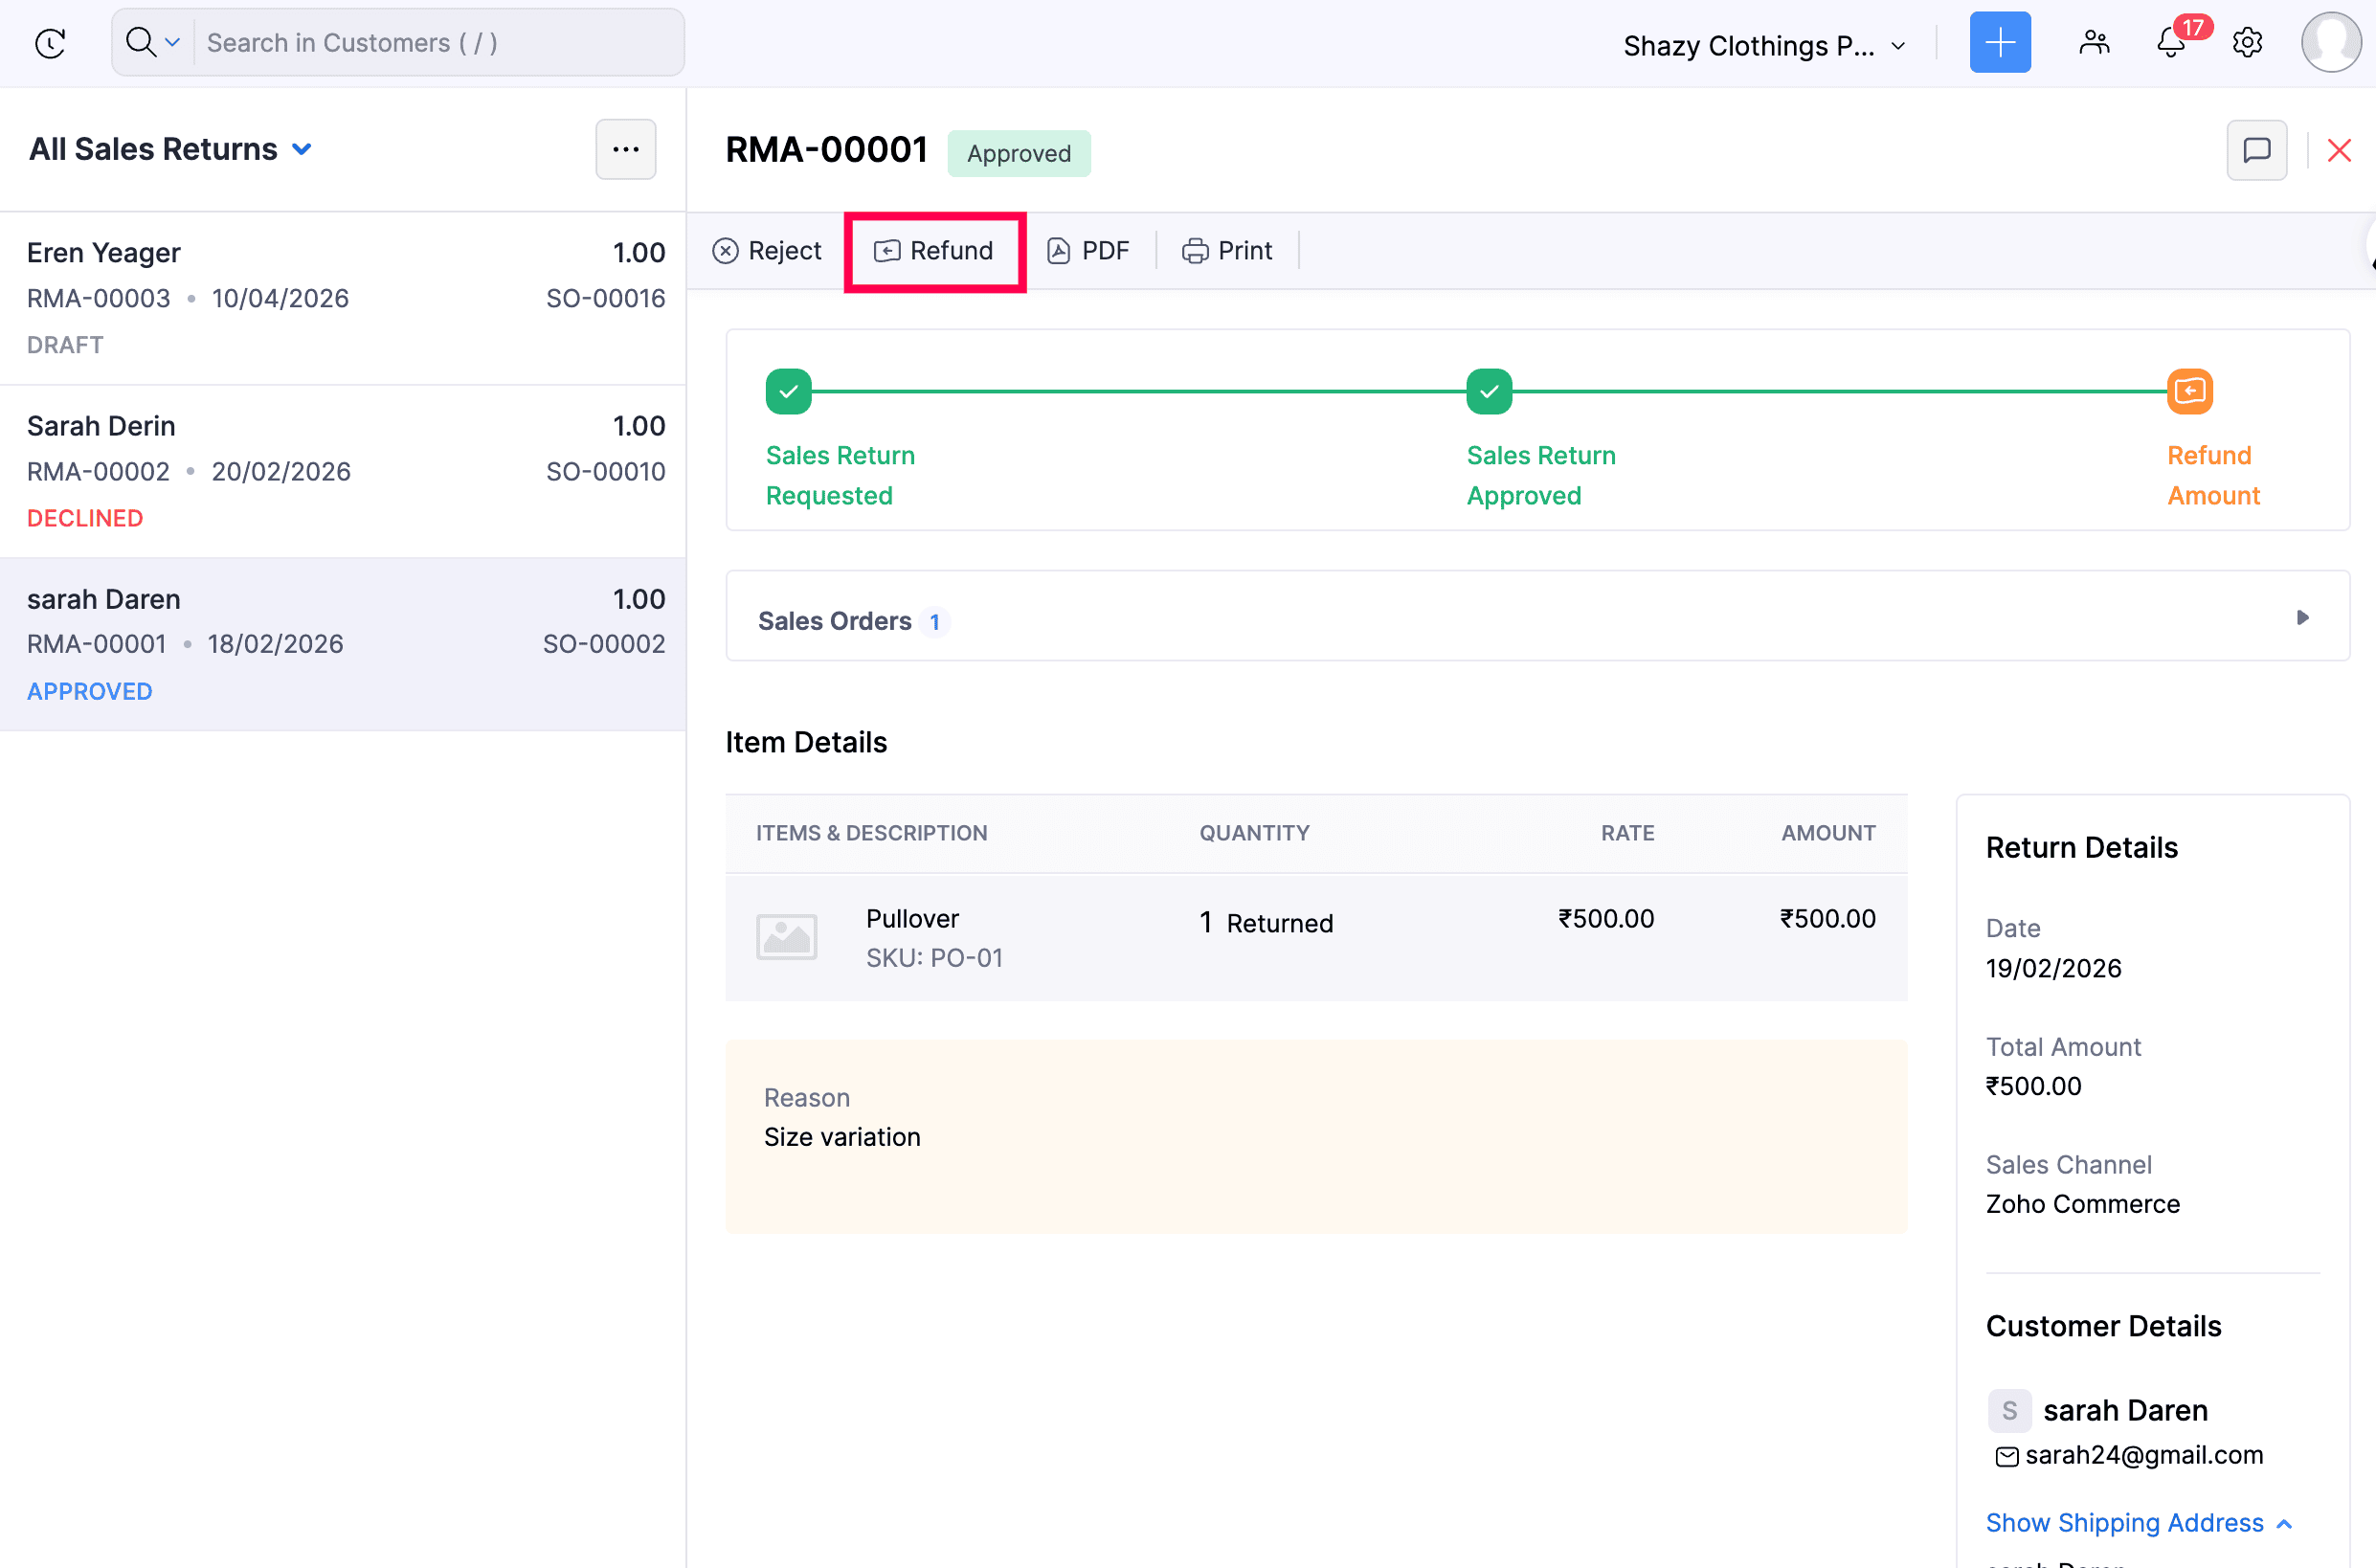
Task: Toggle Show Shipping Address link
Action: [2138, 1523]
